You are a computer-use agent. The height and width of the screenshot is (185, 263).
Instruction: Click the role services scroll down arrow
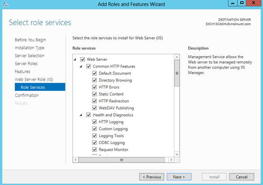pos(177,154)
